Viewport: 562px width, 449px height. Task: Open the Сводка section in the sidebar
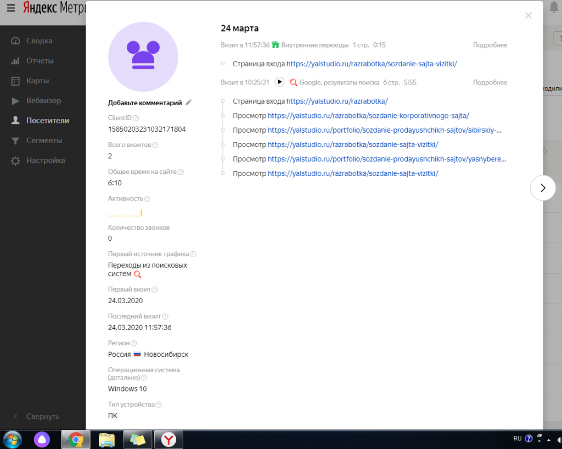pos(39,41)
